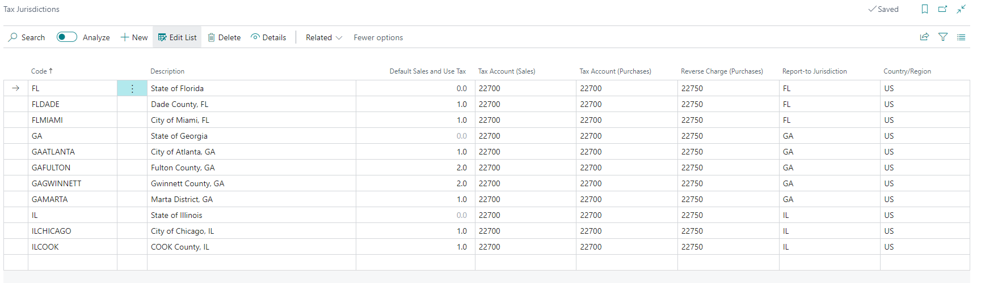Click the share page icon
This screenshot has height=283, width=981.
(924, 37)
